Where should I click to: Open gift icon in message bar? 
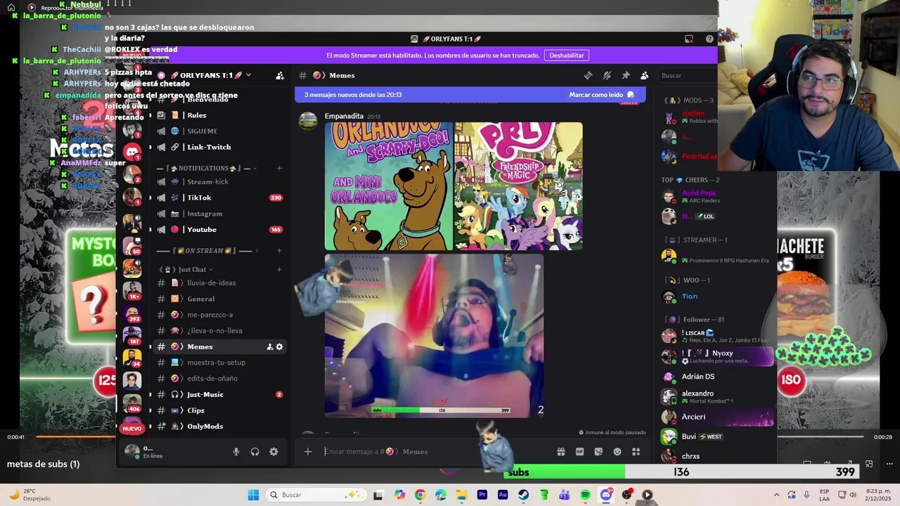(561, 451)
